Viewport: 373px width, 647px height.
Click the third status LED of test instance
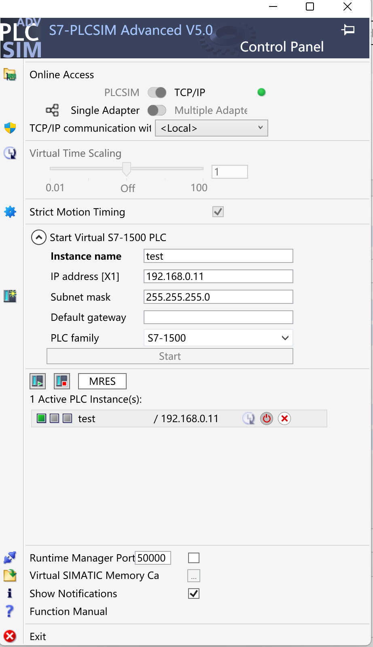point(67,418)
